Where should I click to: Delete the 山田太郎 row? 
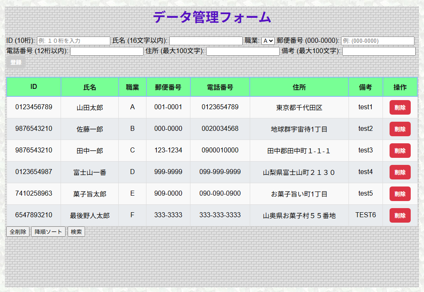click(400, 108)
